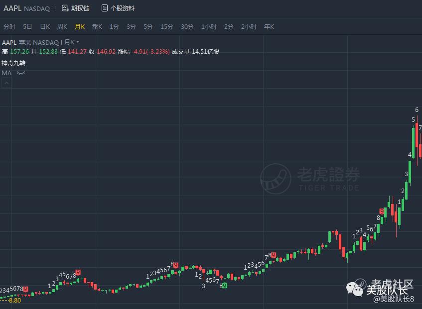Switch to 15分 chart tab

(x=167, y=26)
